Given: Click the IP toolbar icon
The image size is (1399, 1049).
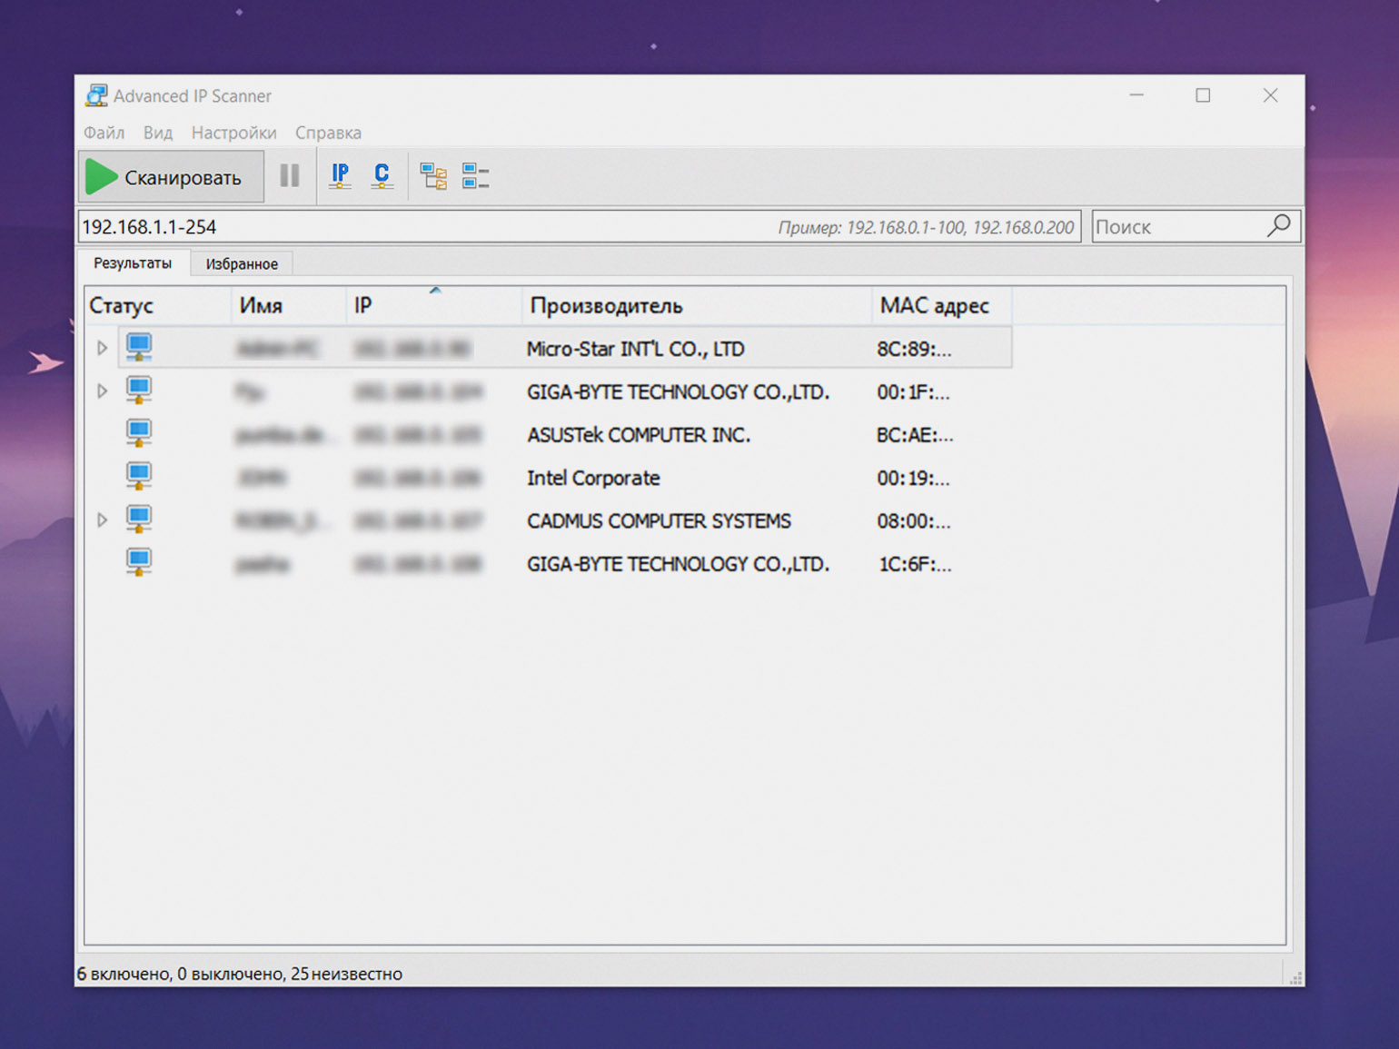Looking at the screenshot, I should click(x=341, y=175).
